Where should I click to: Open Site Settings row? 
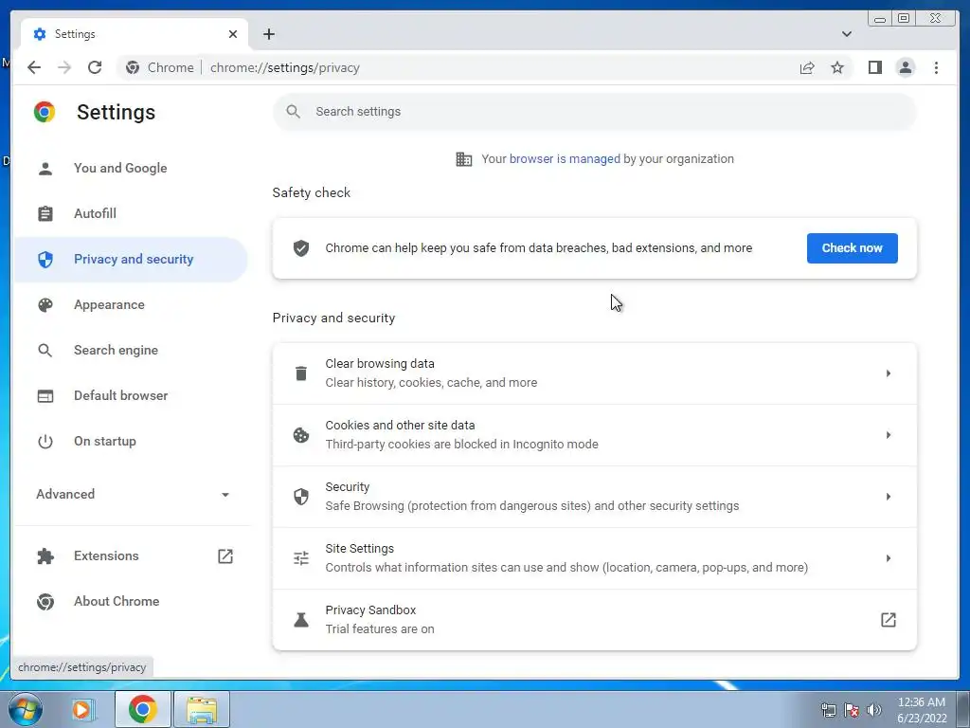coord(595,558)
